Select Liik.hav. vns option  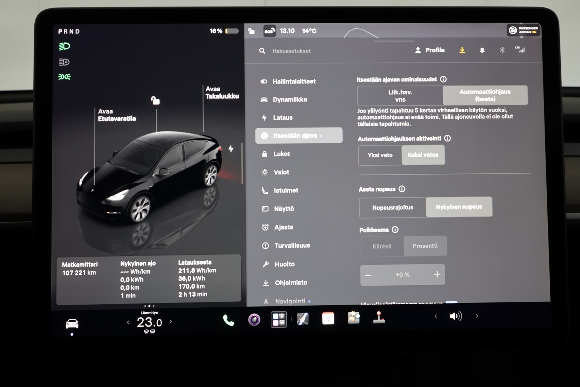pos(400,96)
